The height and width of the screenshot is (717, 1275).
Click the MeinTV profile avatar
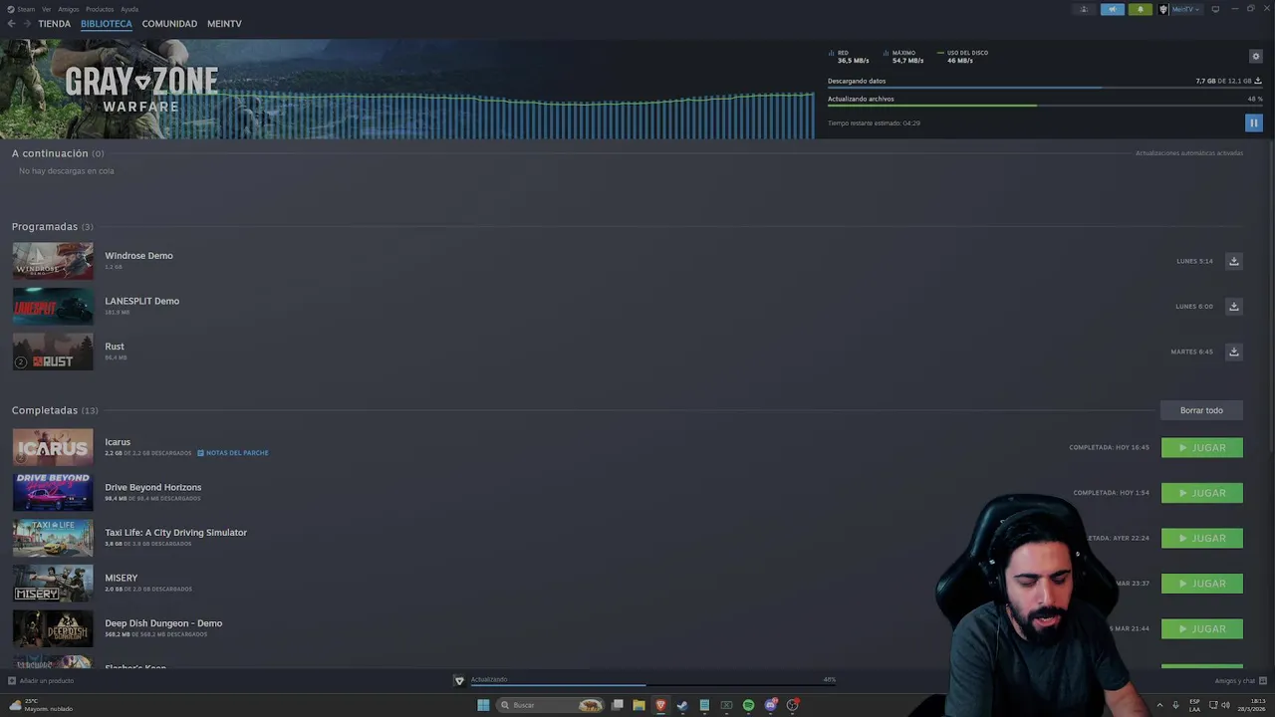(x=1163, y=9)
